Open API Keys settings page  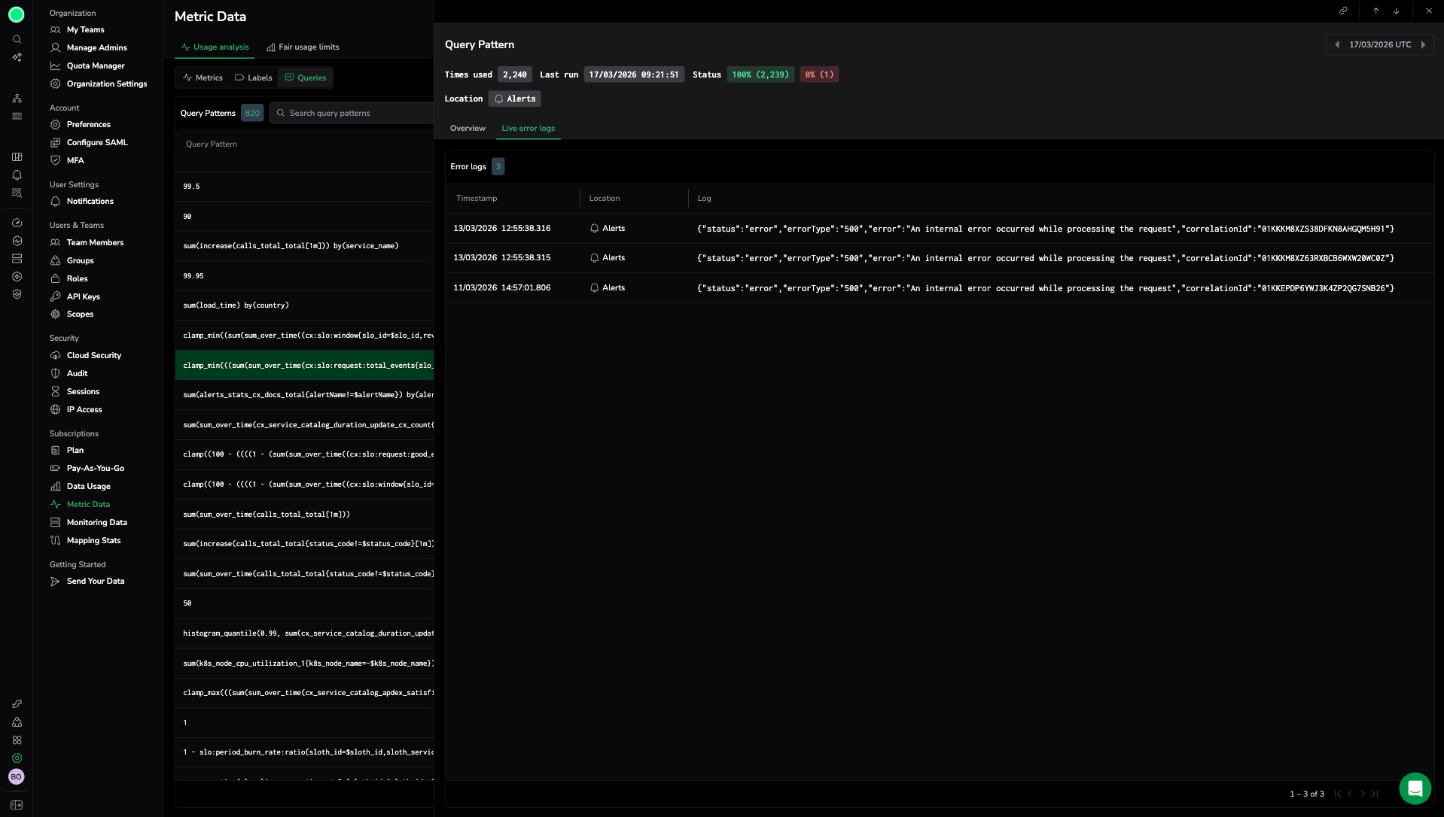(x=83, y=297)
